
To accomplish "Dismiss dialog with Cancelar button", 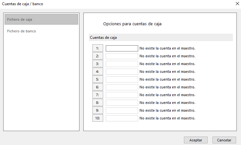I will point(224,140).
